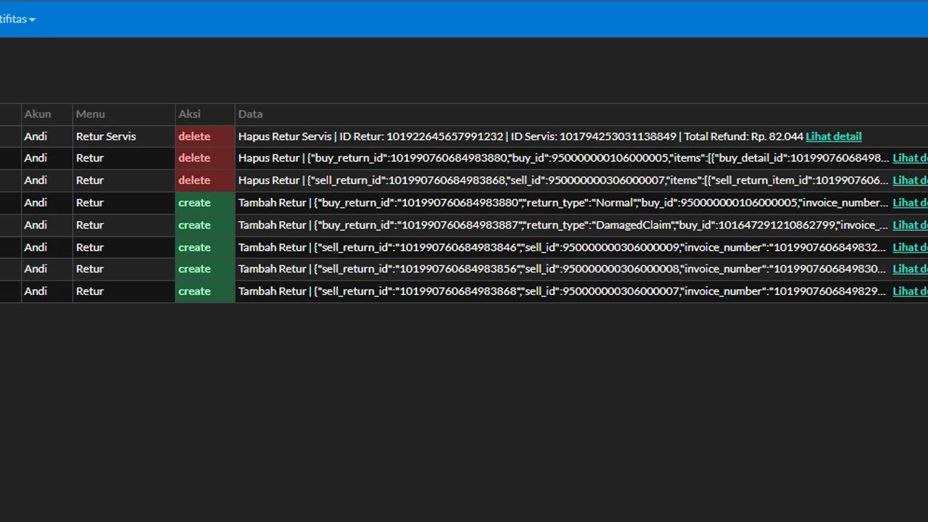Click the Akun column header
This screenshot has width=928, height=522.
pos(38,114)
